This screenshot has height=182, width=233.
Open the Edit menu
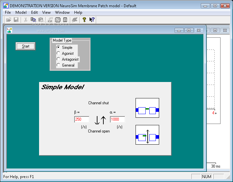click(x=34, y=12)
